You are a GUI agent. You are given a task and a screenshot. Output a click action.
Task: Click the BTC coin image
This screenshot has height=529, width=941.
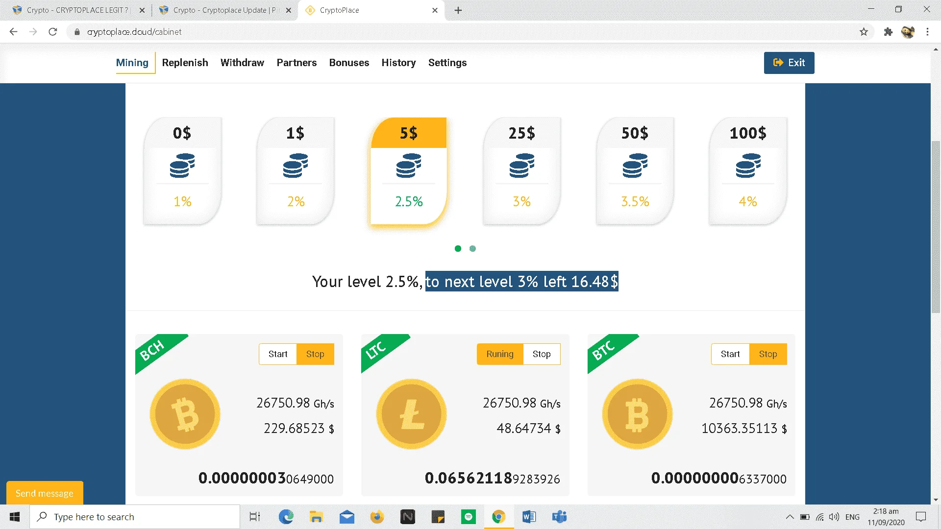[x=638, y=414]
